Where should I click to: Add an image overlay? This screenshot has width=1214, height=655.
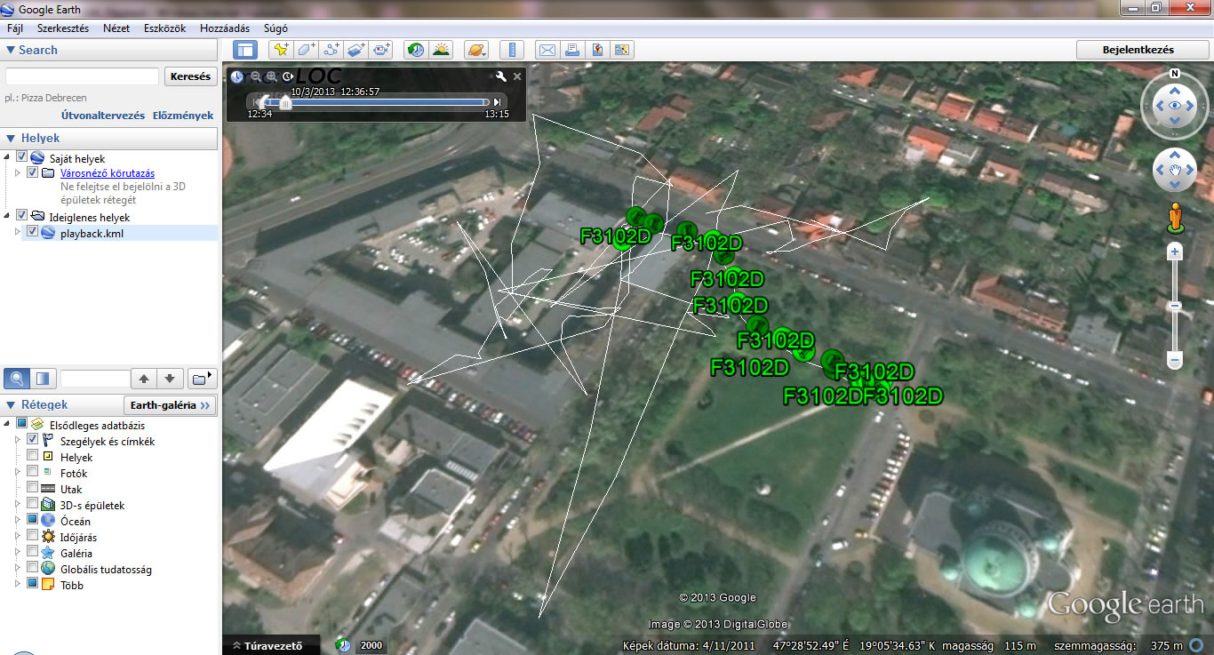(357, 50)
